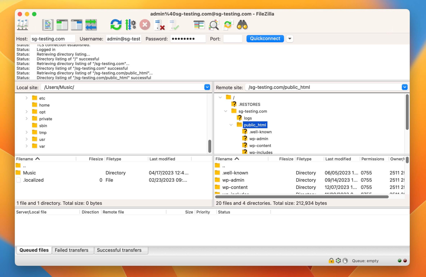Toggle directory comparison magnifier icon
This screenshot has width=426, height=277.
tap(214, 25)
